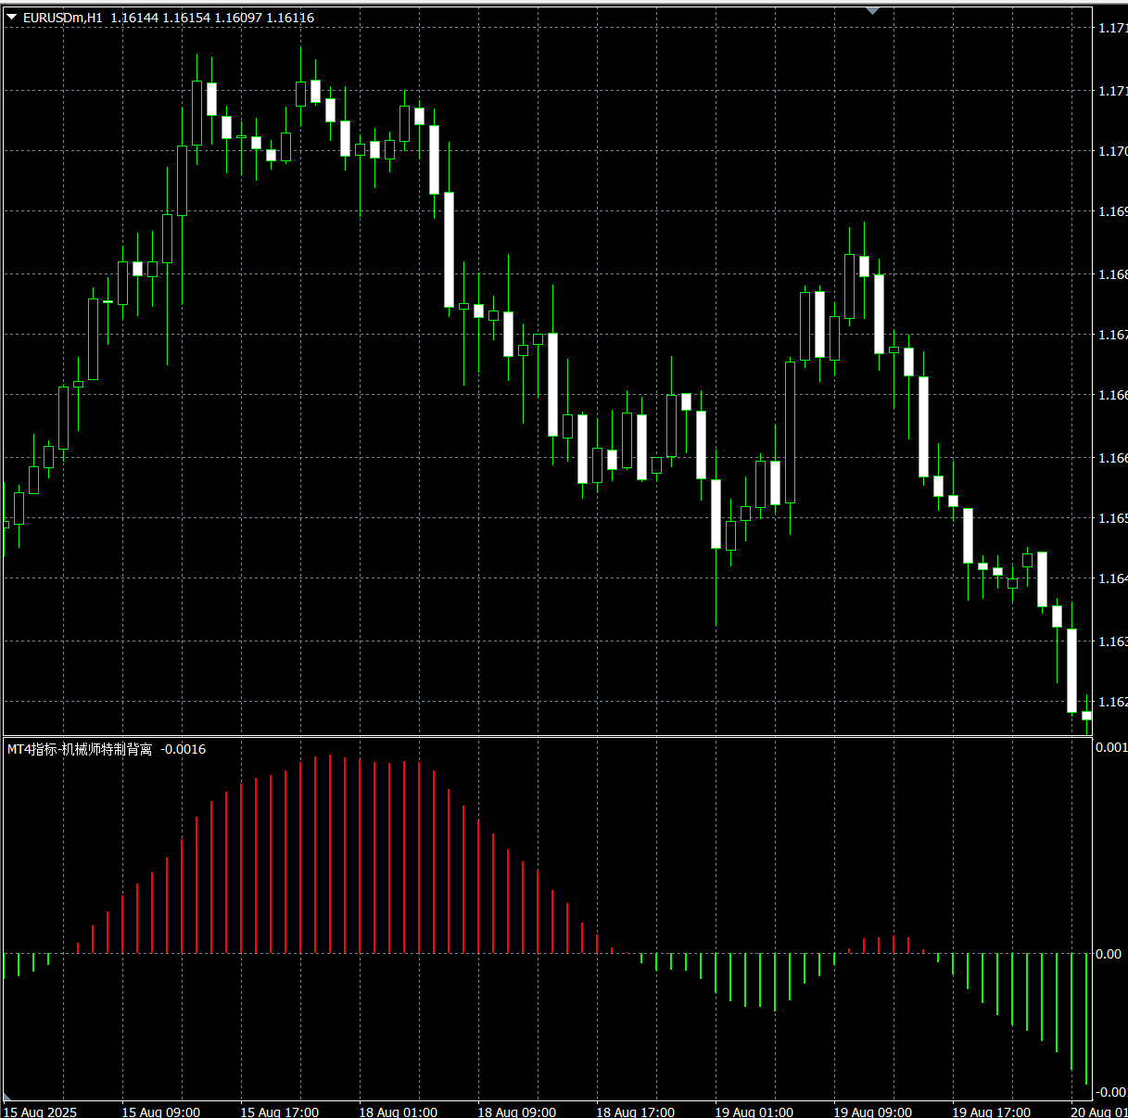Click the EURUSDm,H1 symbol label
Image resolution: width=1128 pixels, height=1118 pixels.
(x=63, y=18)
